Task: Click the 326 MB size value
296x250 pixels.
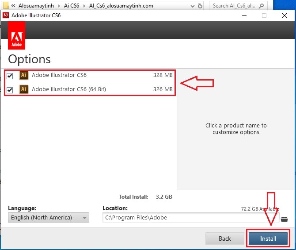Action: pyautogui.click(x=163, y=89)
